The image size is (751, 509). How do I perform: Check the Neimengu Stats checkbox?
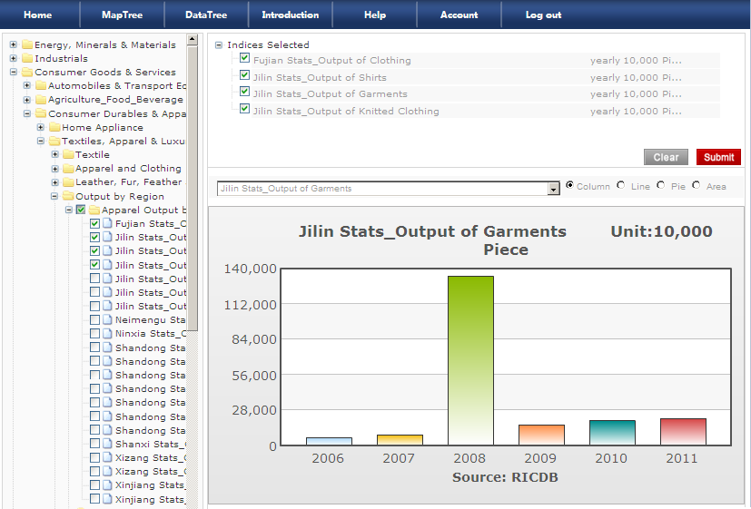click(94, 319)
